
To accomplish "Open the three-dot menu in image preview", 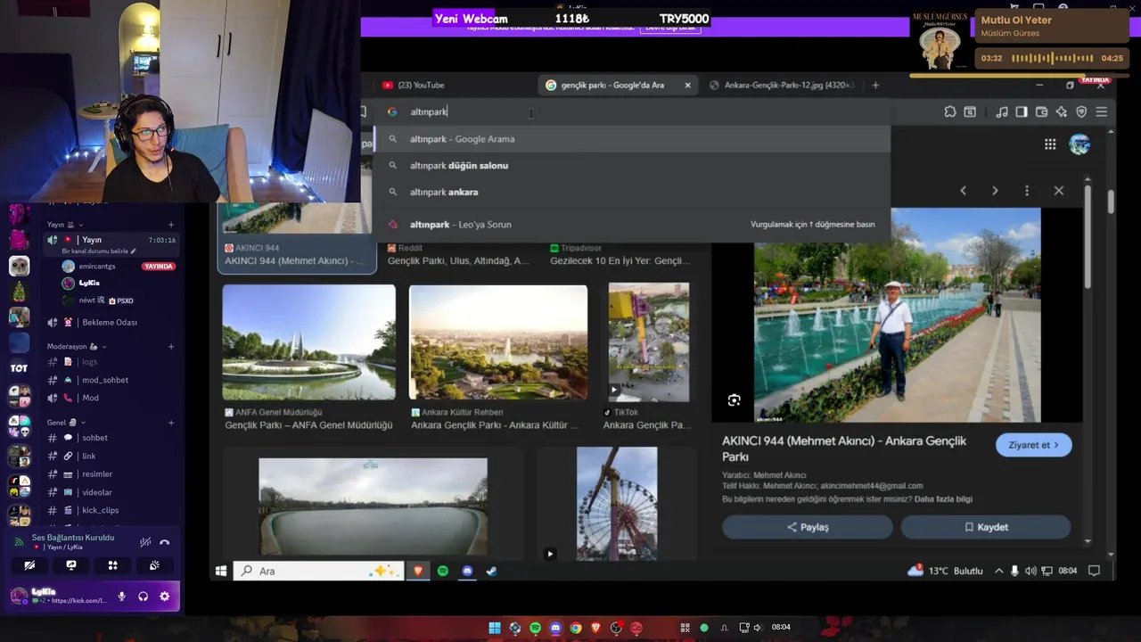I will 1027,191.
